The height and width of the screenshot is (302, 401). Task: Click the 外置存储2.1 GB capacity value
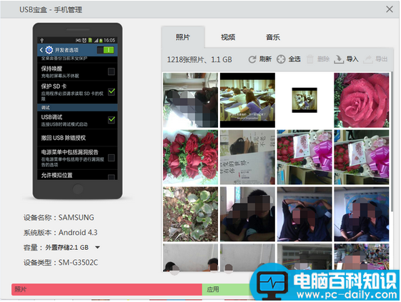pos(67,247)
